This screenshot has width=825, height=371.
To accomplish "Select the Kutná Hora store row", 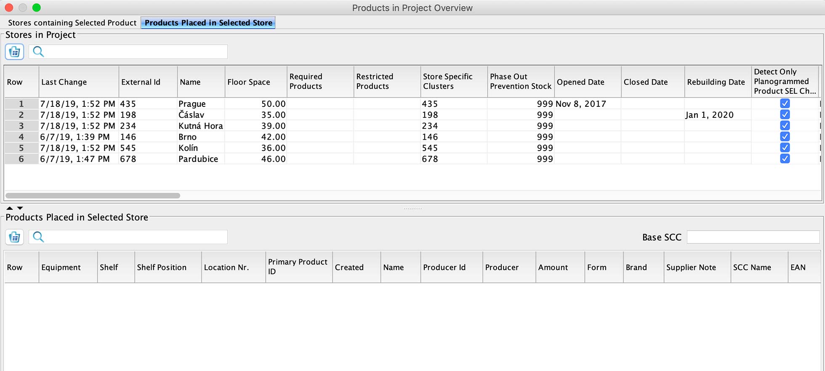I will tap(200, 126).
